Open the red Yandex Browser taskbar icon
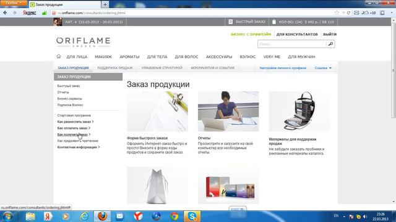The width and height of the screenshot is (396, 222). click(x=138, y=216)
